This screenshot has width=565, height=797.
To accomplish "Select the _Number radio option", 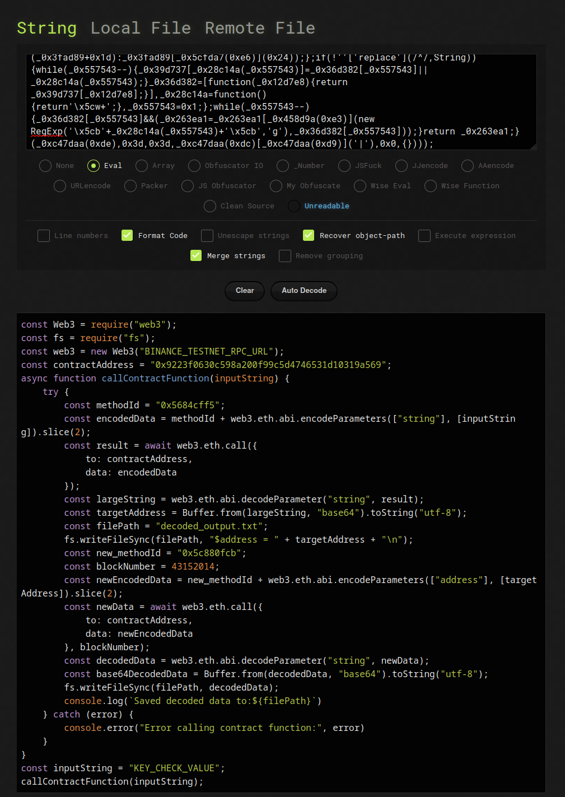I will tap(283, 166).
